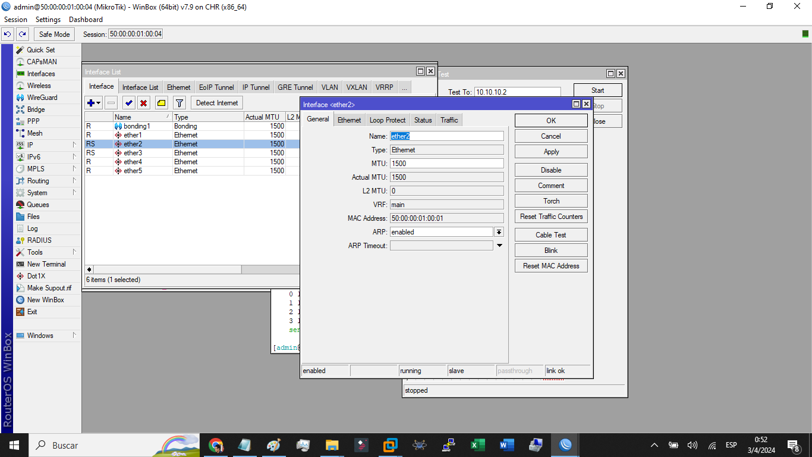Open WireGuard sidebar item
This screenshot has width=812, height=457.
(x=42, y=98)
